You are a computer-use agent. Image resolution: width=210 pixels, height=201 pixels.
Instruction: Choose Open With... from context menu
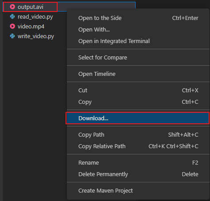138,30
